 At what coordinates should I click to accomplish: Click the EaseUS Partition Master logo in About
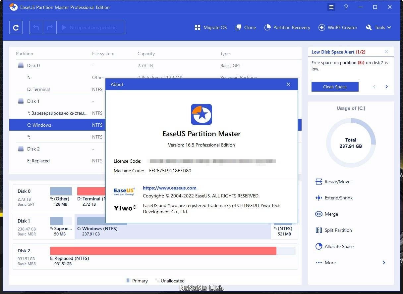[201, 114]
